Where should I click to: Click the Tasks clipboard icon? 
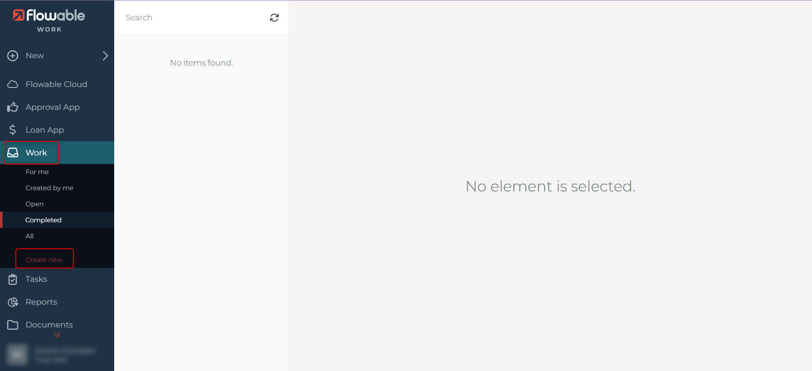point(13,279)
